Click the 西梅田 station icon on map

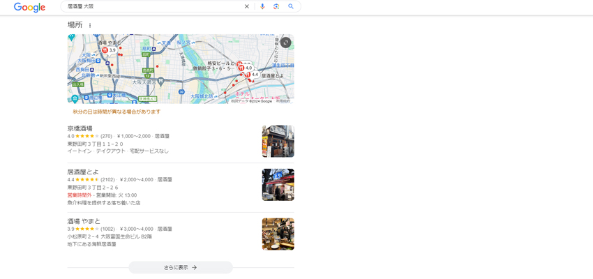pos(91,70)
